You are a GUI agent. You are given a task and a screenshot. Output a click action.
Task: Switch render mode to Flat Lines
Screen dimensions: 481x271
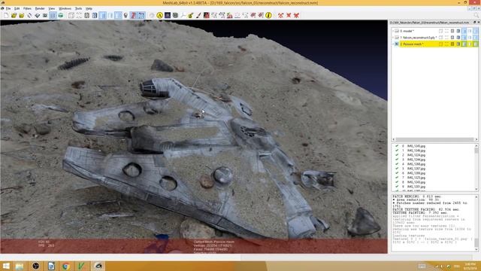click(102, 15)
